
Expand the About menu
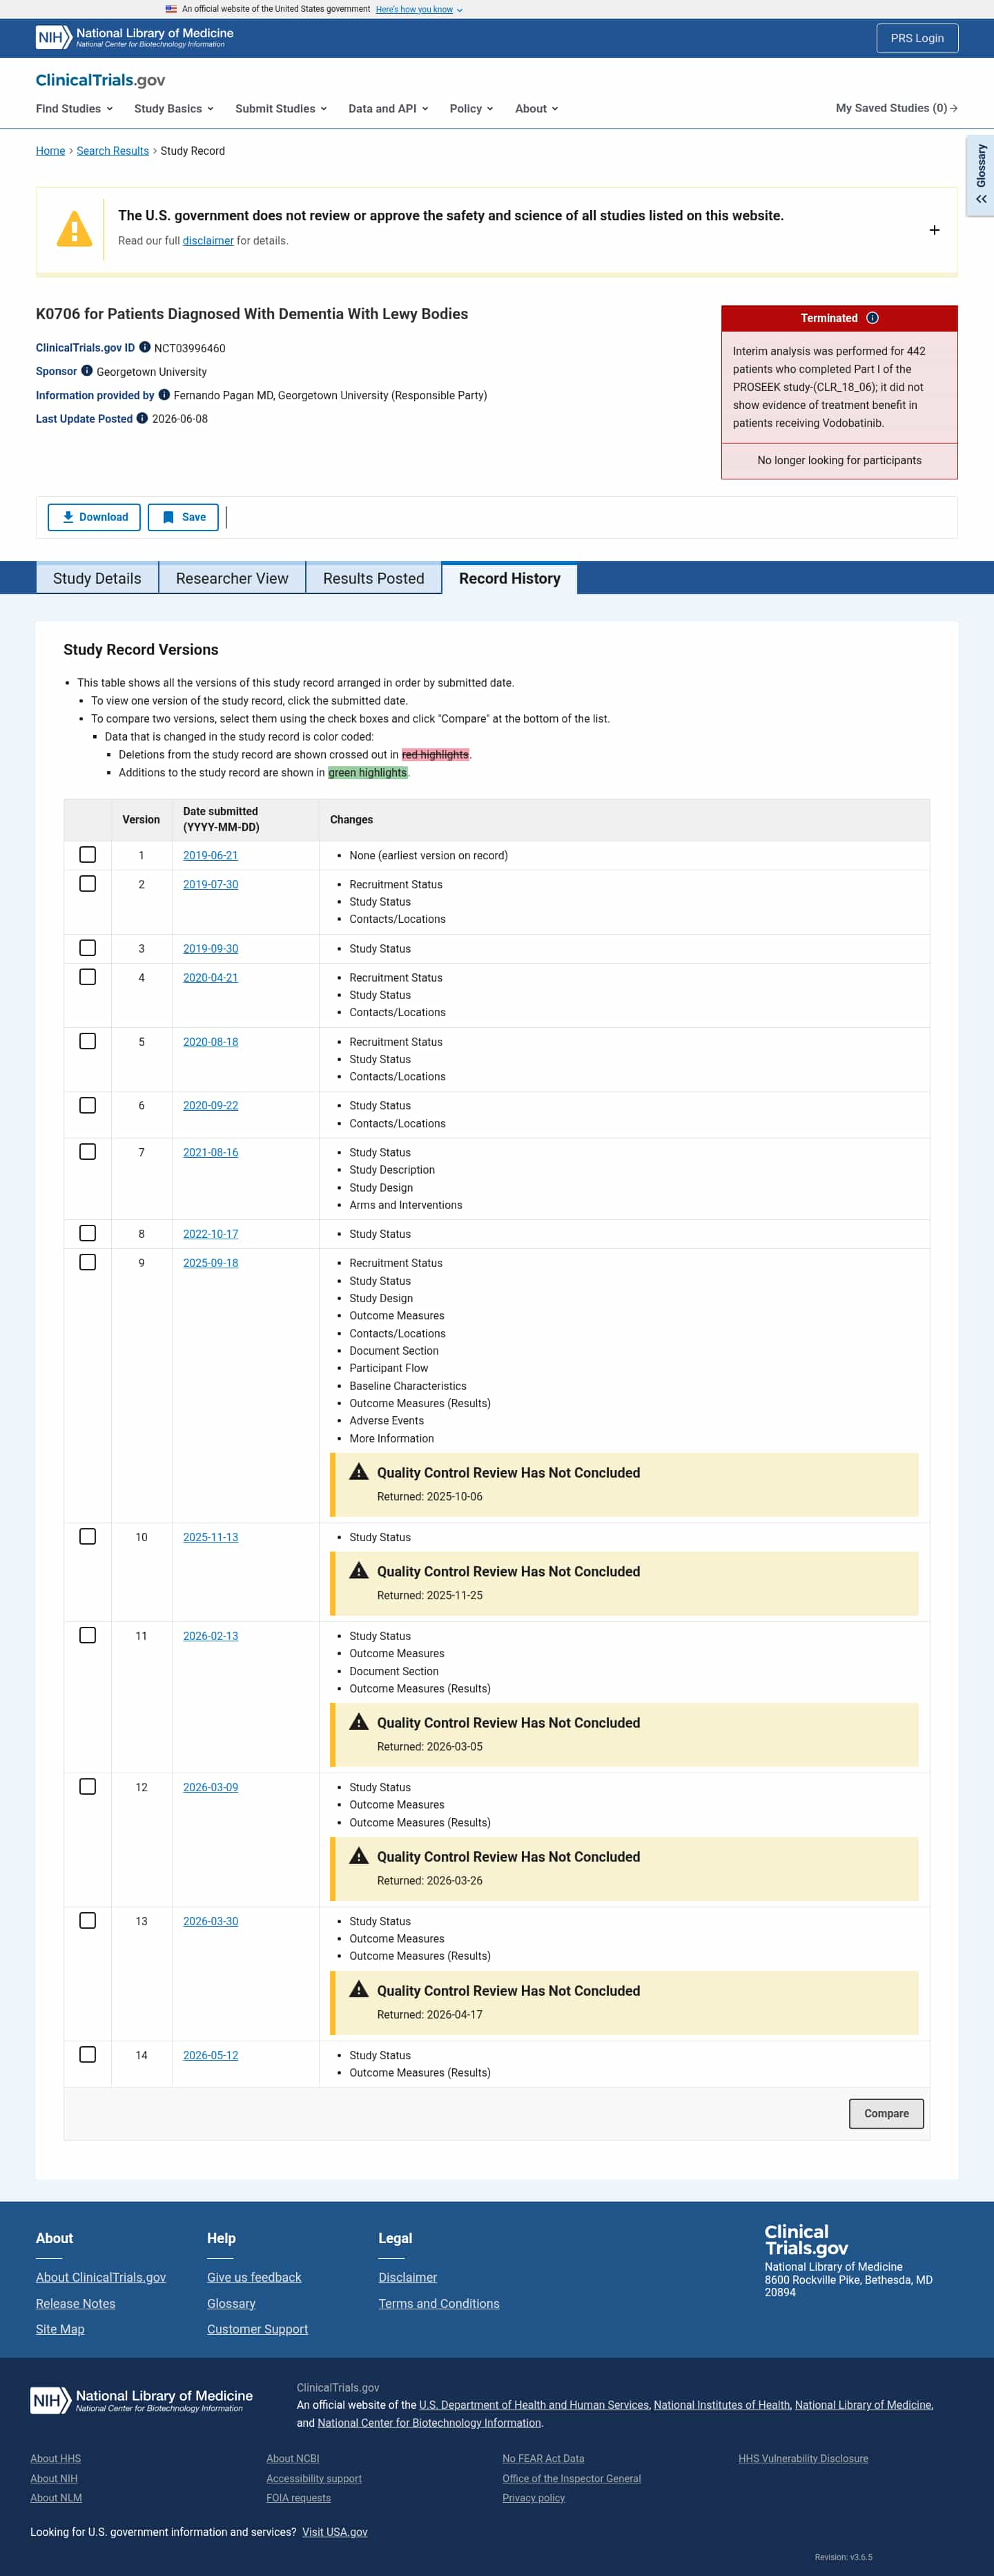coord(536,108)
